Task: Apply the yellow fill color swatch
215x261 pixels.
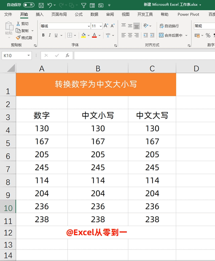Action: pos(83,35)
